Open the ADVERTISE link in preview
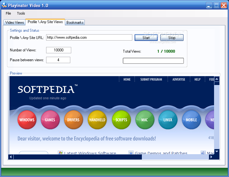Image resolution: width=229 pixels, height=177 pixels. [x=179, y=79]
